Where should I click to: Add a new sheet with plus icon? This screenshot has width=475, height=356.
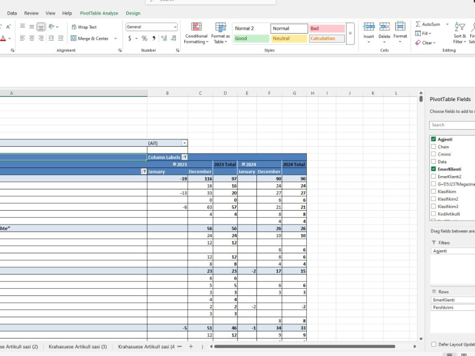(x=191, y=347)
